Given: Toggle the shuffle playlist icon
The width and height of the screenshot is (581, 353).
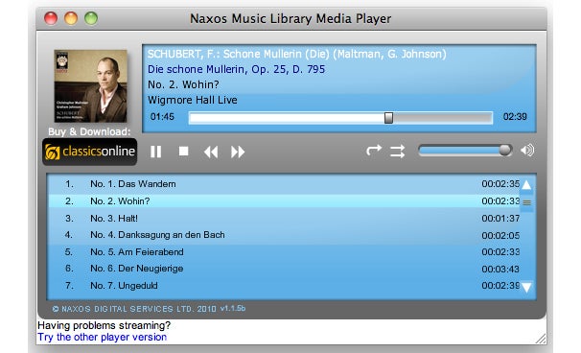Looking at the screenshot, I should coord(398,152).
